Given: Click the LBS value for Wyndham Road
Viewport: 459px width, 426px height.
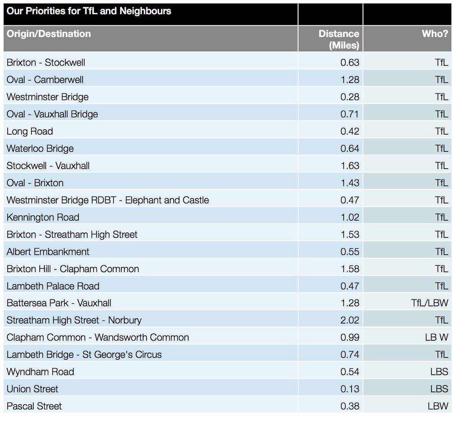Looking at the screenshot, I should point(439,372).
